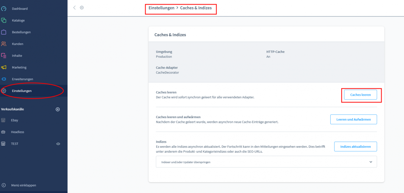
Task: Go back using the header chevron
Action: tap(74, 7)
